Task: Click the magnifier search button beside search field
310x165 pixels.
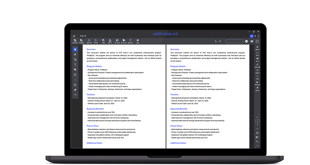Action: tap(246, 41)
